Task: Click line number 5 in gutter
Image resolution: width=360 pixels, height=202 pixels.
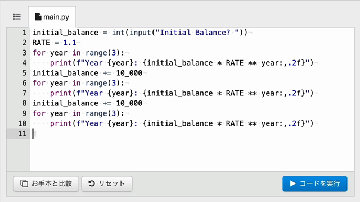Action: pos(24,73)
